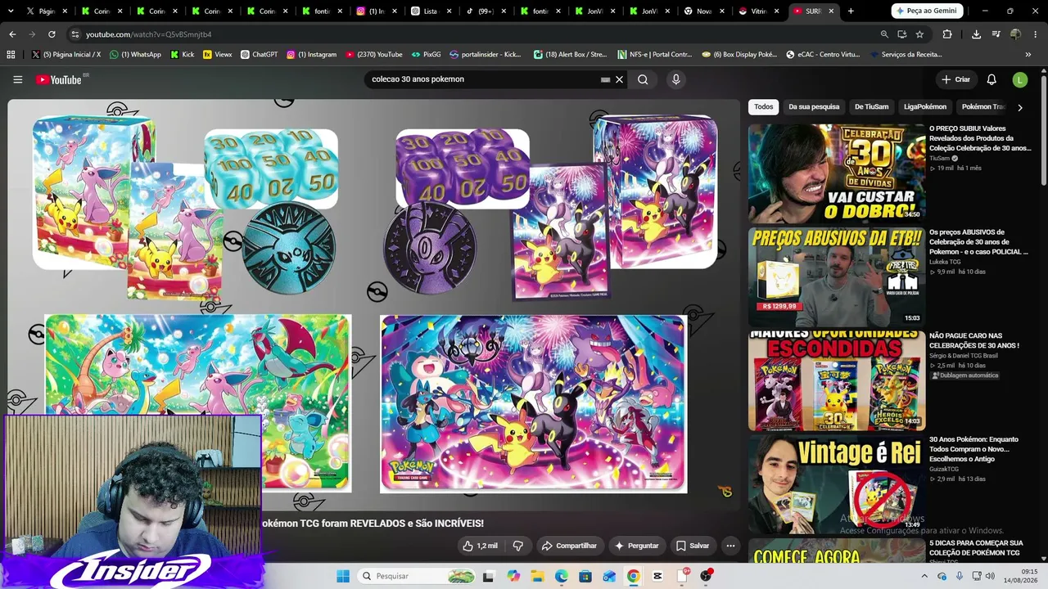
Task: Dislike this video
Action: [517, 546]
